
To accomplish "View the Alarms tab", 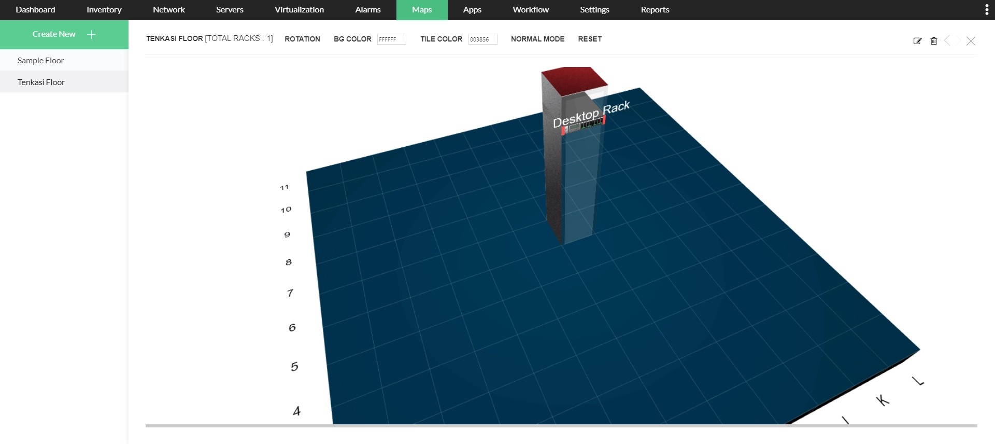I will (x=368, y=10).
